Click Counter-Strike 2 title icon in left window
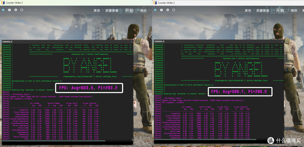 pos(3,3)
